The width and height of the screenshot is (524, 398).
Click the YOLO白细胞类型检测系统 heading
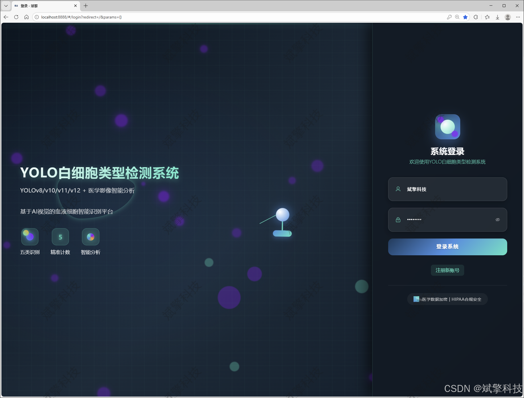99,173
